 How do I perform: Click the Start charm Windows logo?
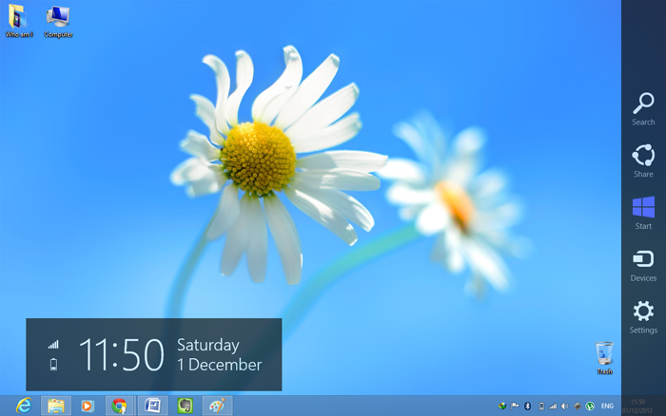[643, 209]
